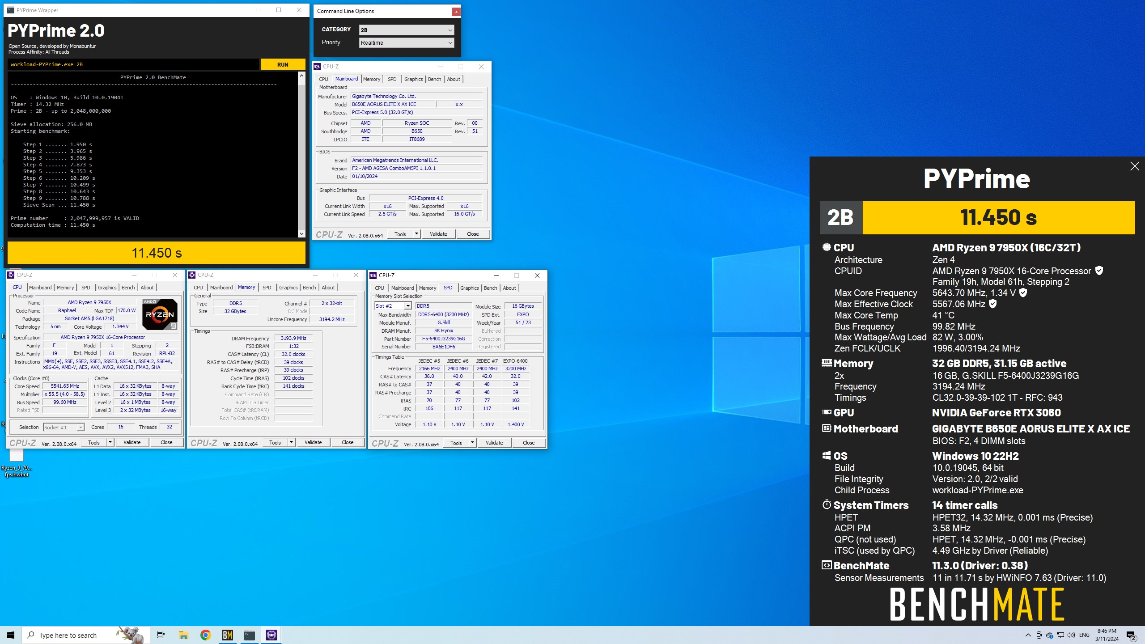Open the CATEGORY dropdown set to 2B

pyautogui.click(x=407, y=30)
